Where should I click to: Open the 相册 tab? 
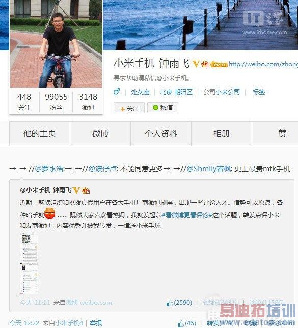coord(222,133)
